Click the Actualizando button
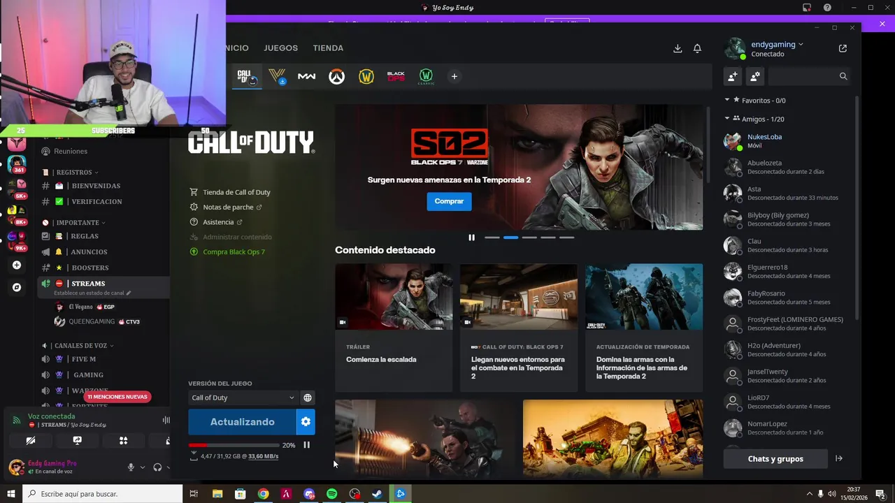The height and width of the screenshot is (503, 895). coord(242,422)
